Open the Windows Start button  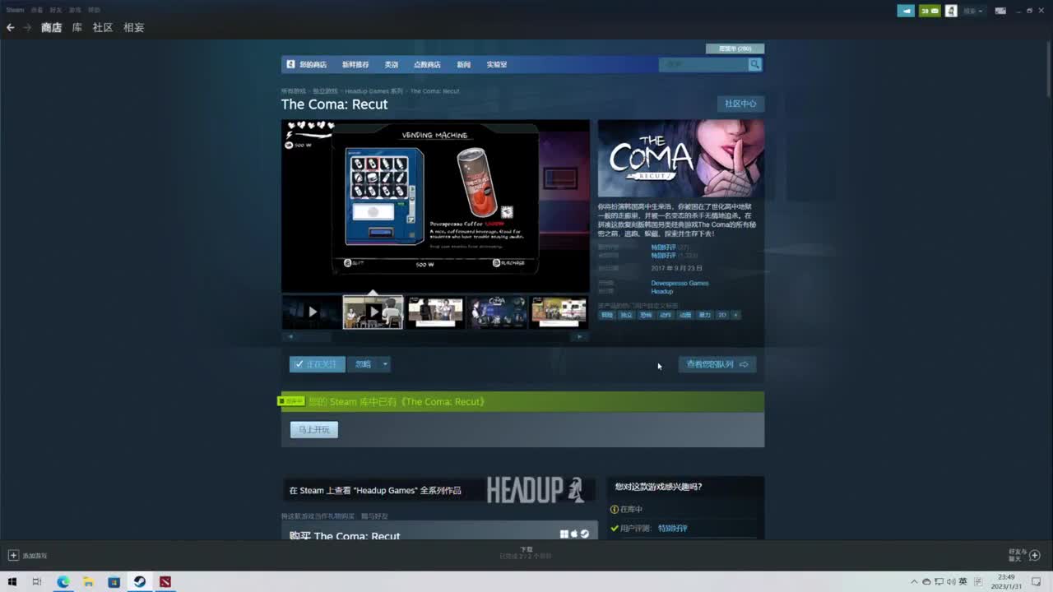tap(12, 582)
